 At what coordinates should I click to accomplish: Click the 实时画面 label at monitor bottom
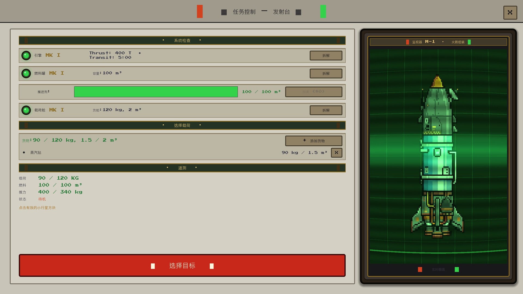[438, 269]
